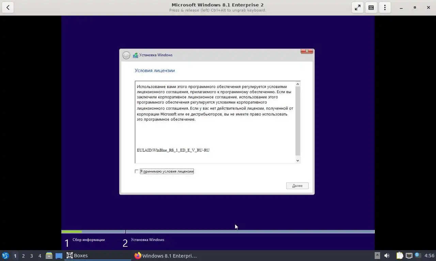Click the Сбор информации step label
Image resolution: width=436 pixels, height=261 pixels.
89,240
